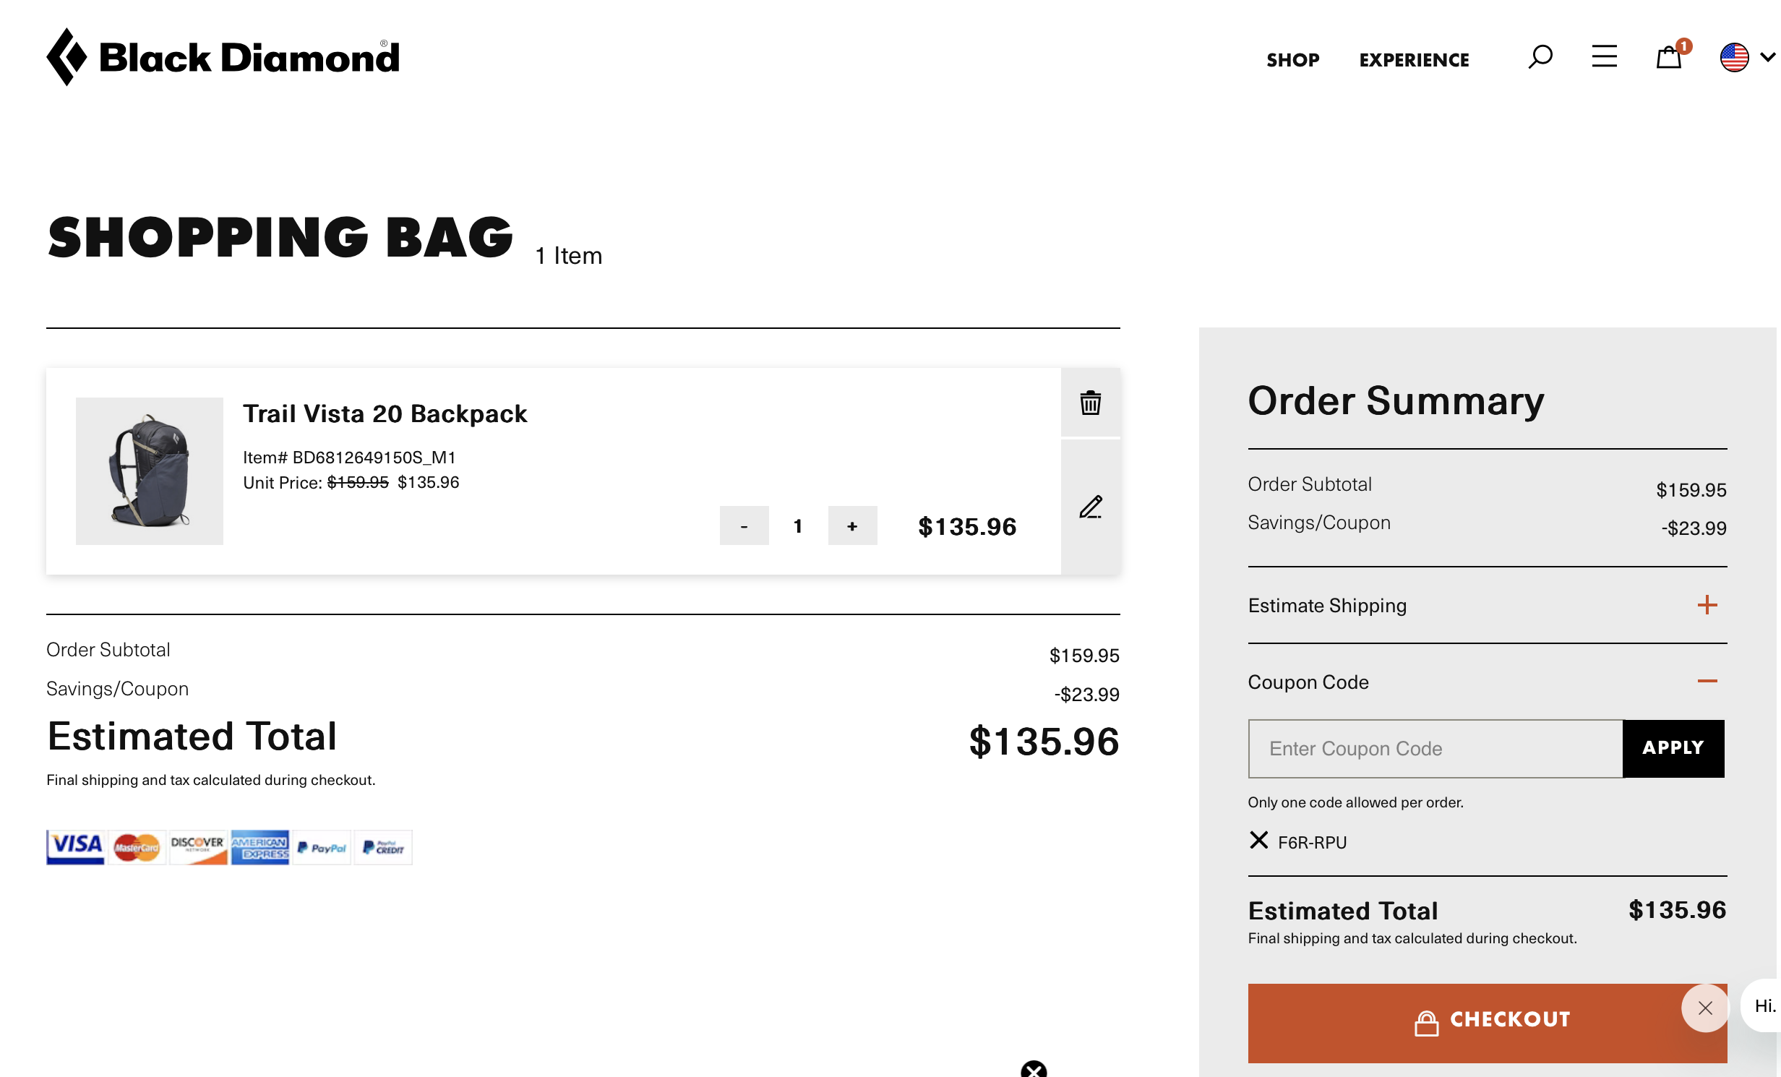Collapse the Coupon Code section
1781x1077 pixels.
pos(1707,680)
